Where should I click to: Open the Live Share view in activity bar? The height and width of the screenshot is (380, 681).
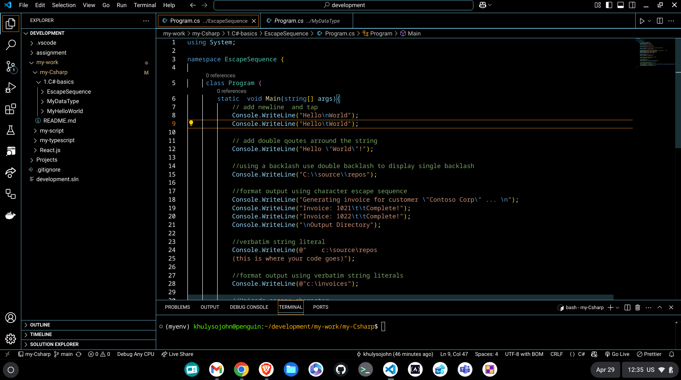(x=11, y=173)
